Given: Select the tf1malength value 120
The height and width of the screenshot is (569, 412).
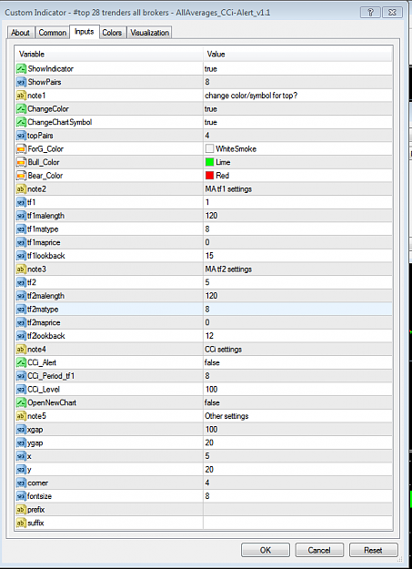Looking at the screenshot, I should point(211,216).
